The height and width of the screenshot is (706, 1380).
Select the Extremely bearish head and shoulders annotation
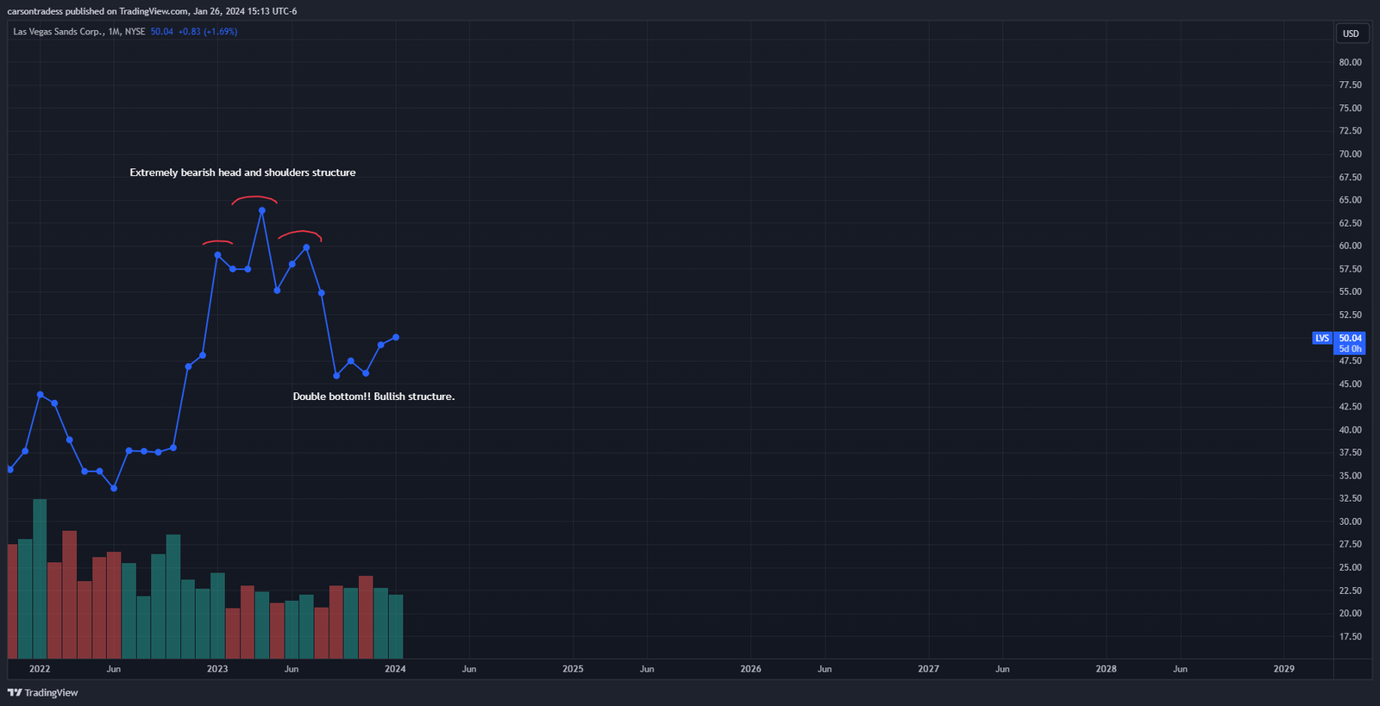pyautogui.click(x=242, y=172)
